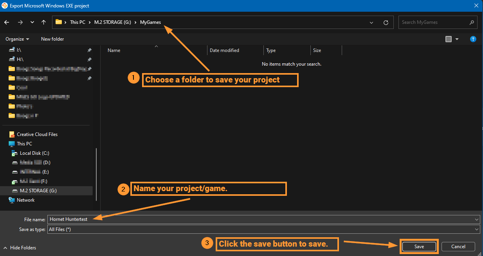483x256 pixels.
Task: Click the blue Help question mark
Action: [473, 39]
